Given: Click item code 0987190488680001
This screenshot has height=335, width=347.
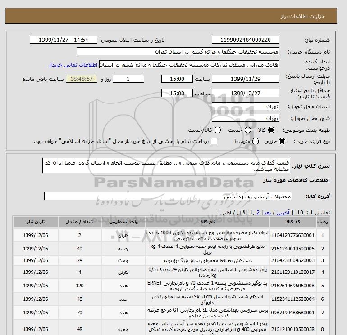Looking at the screenshot, I should click(x=293, y=313).
